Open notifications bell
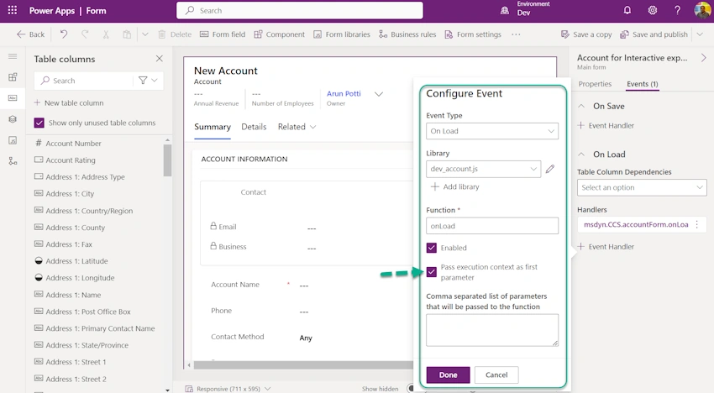 (x=627, y=10)
